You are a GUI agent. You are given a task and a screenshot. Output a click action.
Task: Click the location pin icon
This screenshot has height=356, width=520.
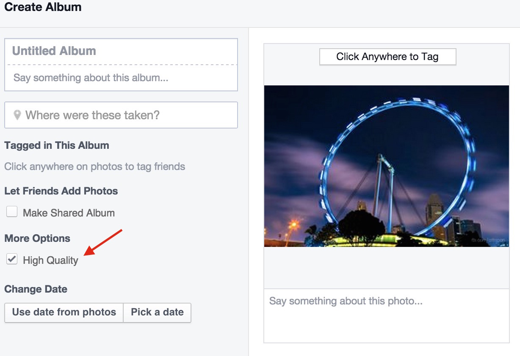17,115
